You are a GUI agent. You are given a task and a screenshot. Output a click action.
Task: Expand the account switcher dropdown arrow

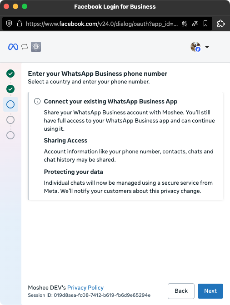207,47
